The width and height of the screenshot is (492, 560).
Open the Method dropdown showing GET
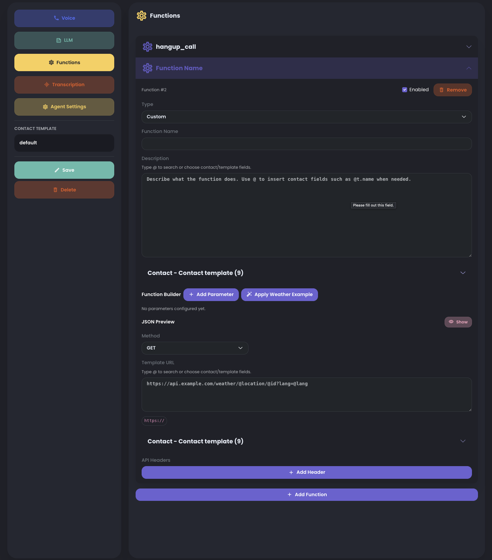coord(195,348)
